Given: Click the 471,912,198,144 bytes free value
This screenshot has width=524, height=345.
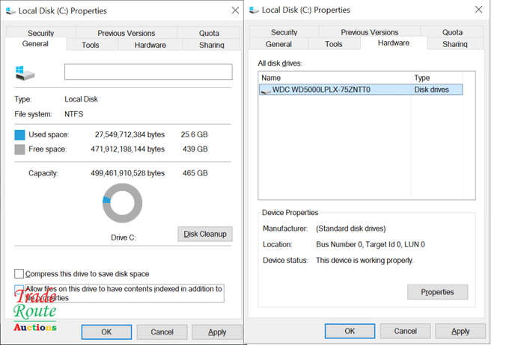Looking at the screenshot, I should (128, 149).
